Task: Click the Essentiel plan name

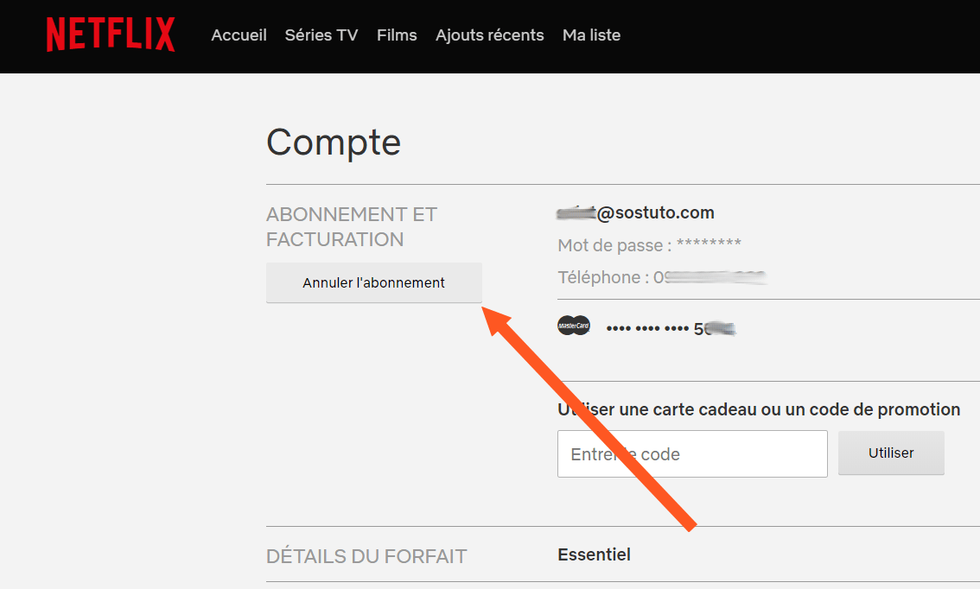Action: point(594,554)
